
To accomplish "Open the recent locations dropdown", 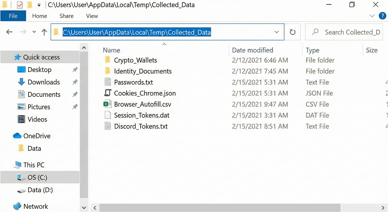I will point(34,32).
